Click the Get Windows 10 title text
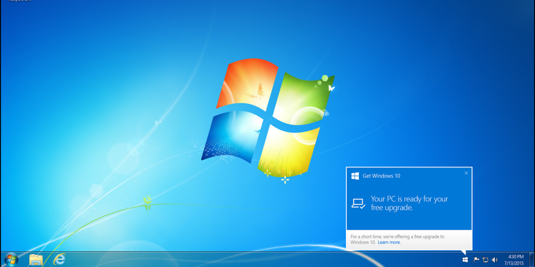Image resolution: width=535 pixels, height=267 pixels. 381,176
